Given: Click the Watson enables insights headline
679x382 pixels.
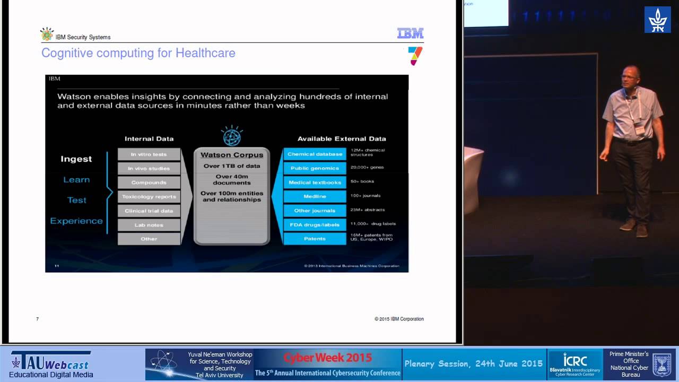Looking at the screenshot, I should [223, 101].
